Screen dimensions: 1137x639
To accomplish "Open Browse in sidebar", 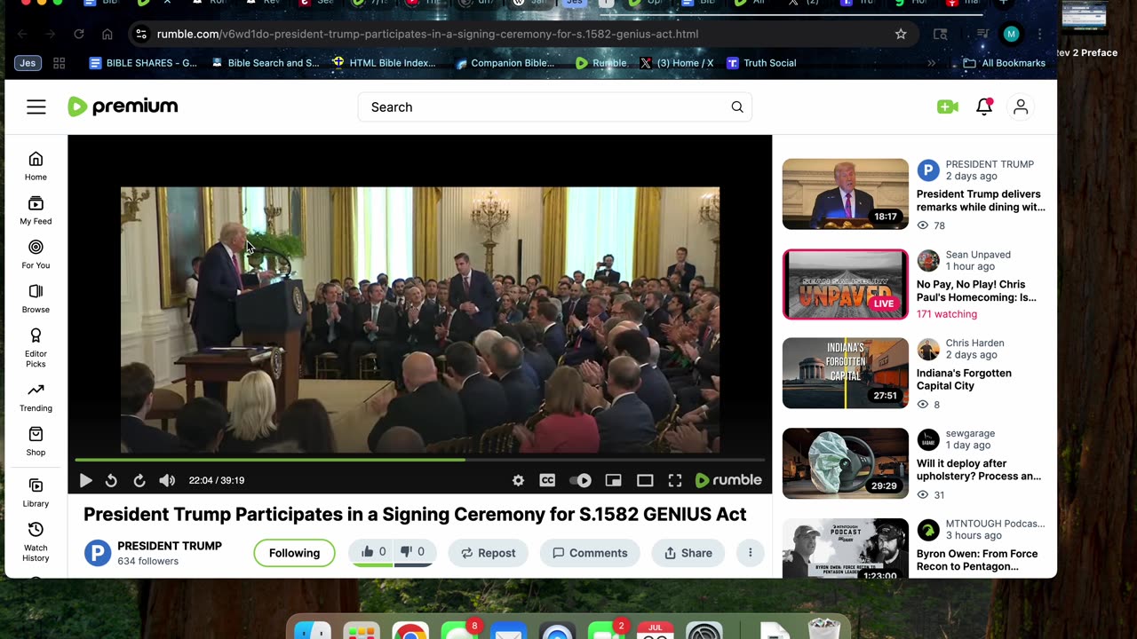I will click(36, 298).
